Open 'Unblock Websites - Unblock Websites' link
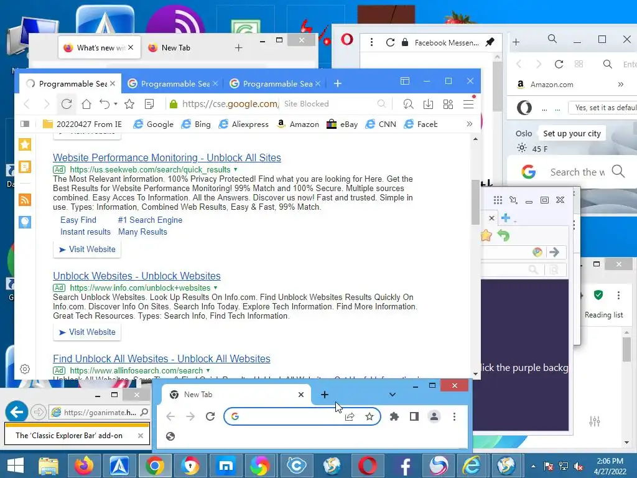 pyautogui.click(x=137, y=276)
